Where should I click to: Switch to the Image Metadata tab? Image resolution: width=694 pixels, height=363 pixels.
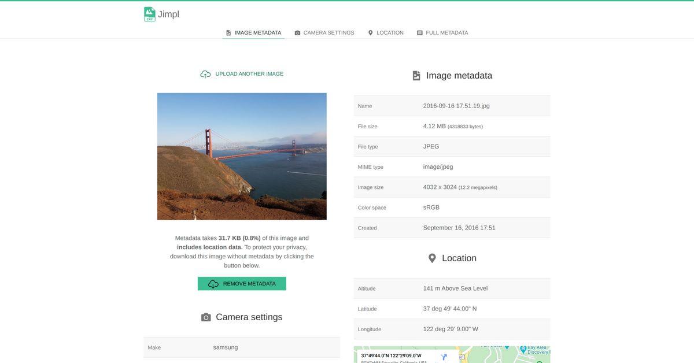tap(253, 33)
